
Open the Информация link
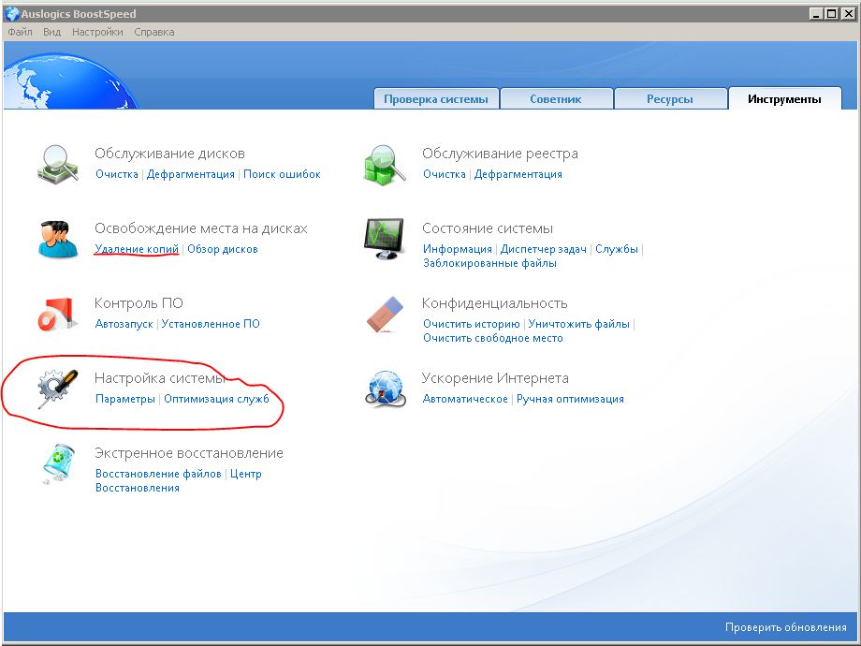point(458,249)
